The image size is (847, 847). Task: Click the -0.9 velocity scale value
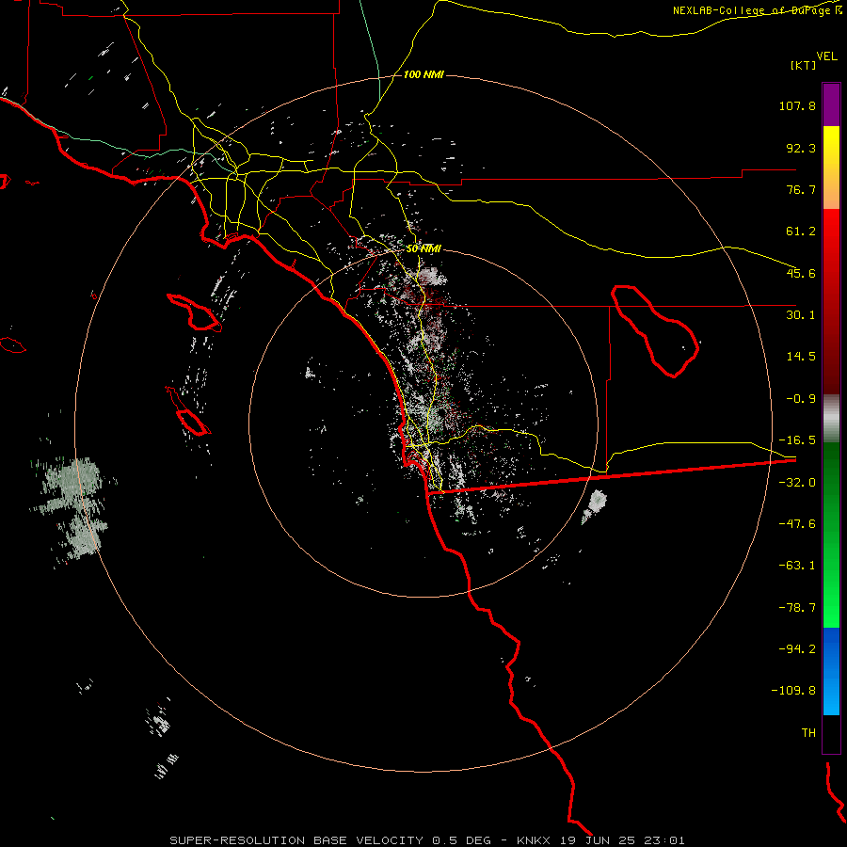point(801,399)
